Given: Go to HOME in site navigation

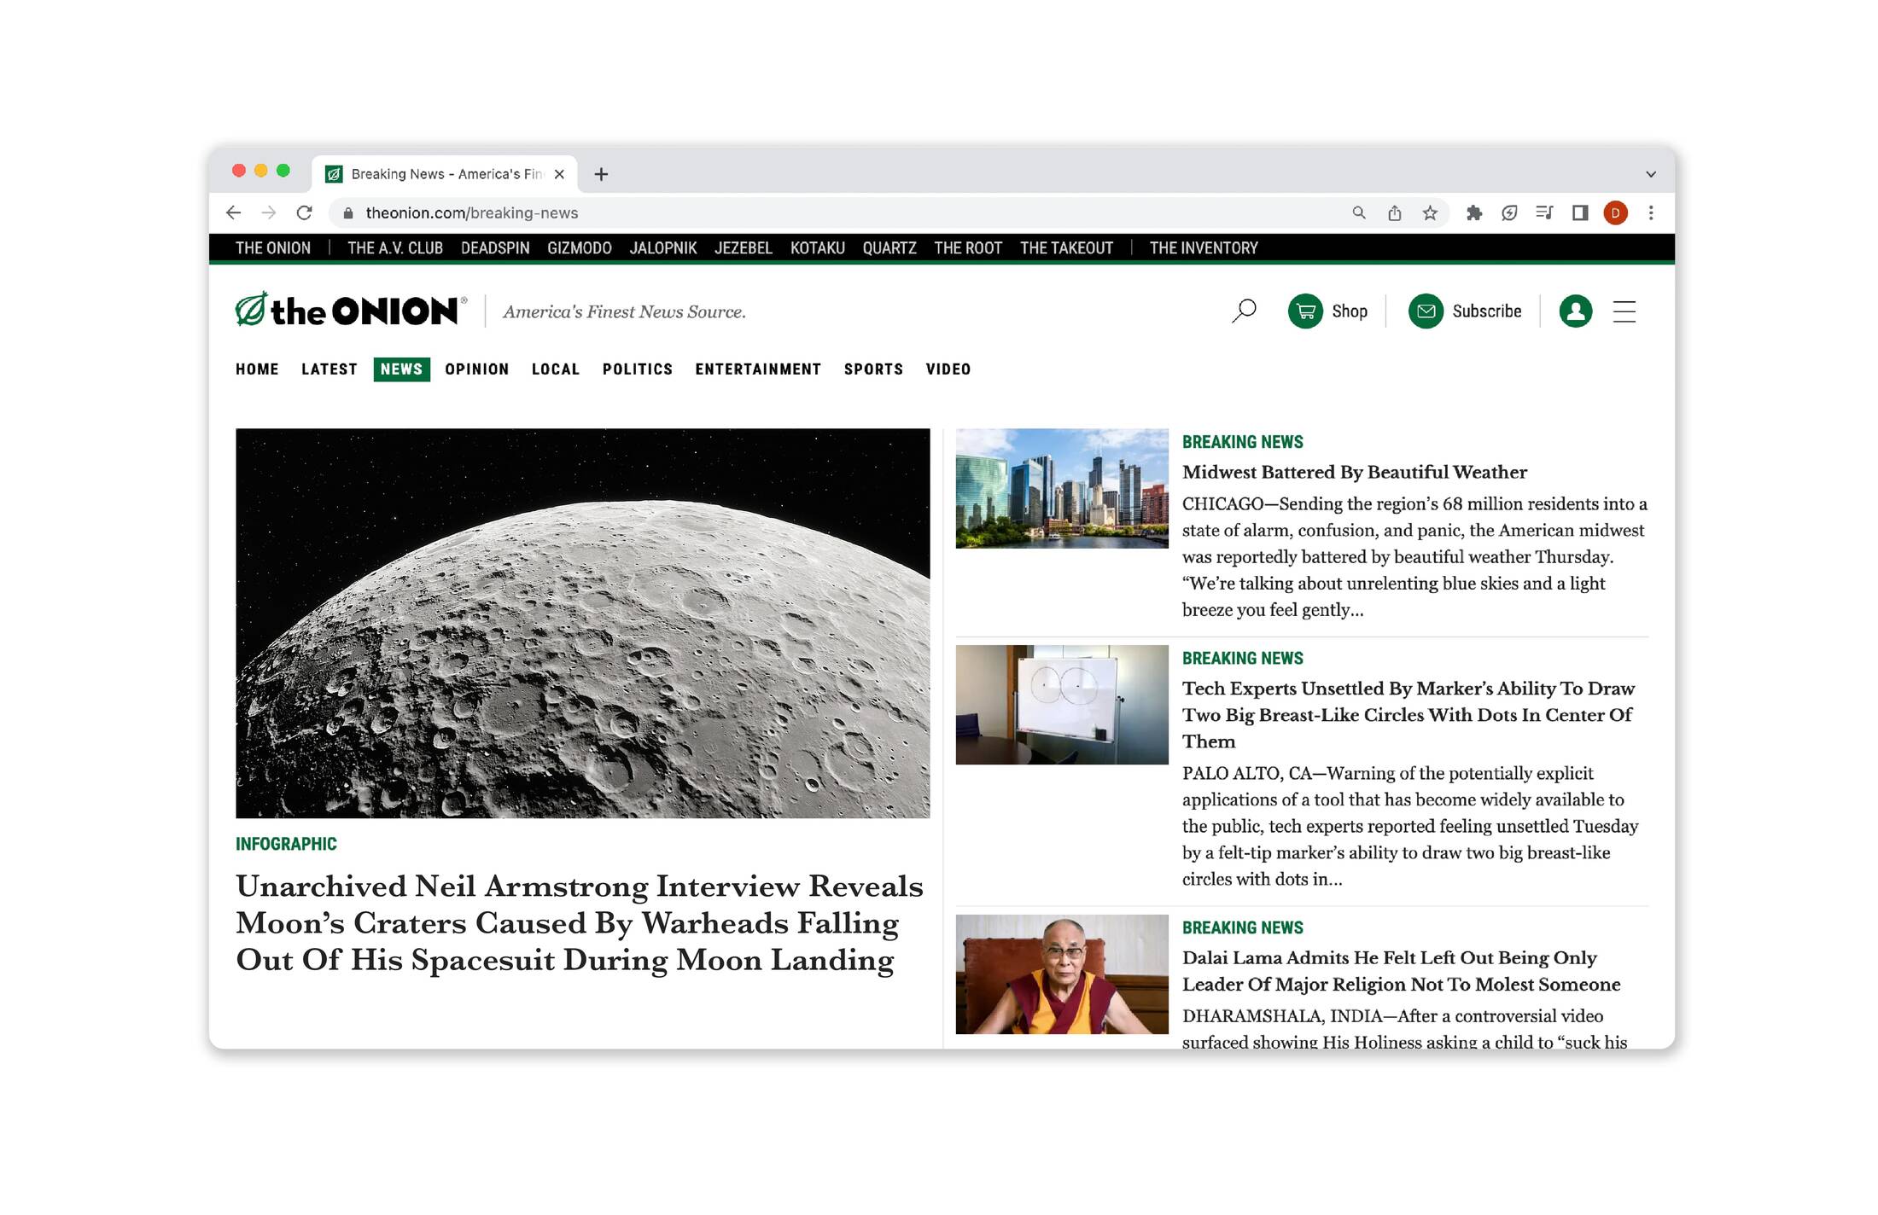Looking at the screenshot, I should point(257,369).
